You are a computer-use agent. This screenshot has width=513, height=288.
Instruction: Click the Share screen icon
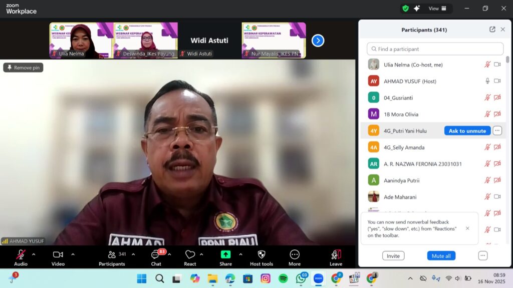tap(225, 254)
